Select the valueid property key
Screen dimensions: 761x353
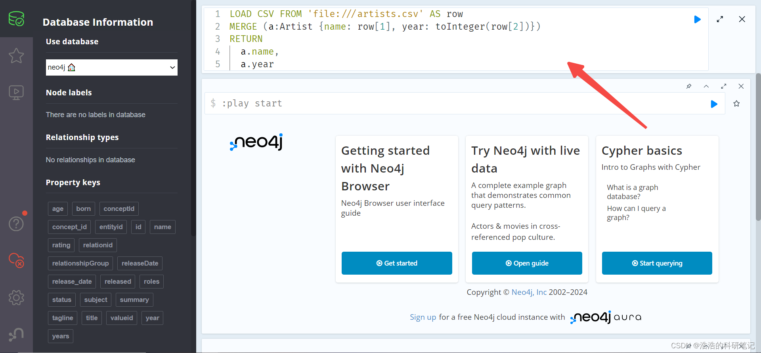(x=122, y=318)
